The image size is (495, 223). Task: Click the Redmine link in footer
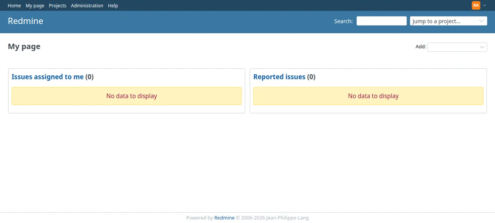(x=224, y=218)
